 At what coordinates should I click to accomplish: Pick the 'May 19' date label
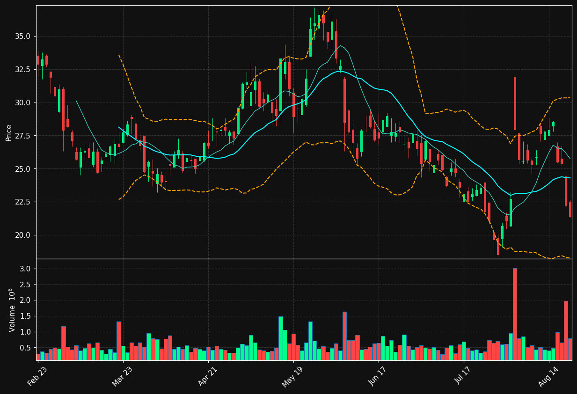pos(292,376)
